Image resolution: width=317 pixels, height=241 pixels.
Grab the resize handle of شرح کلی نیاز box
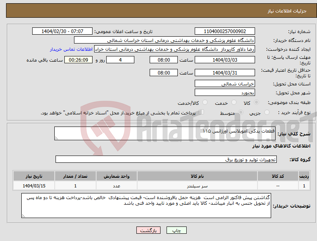tap(56, 138)
